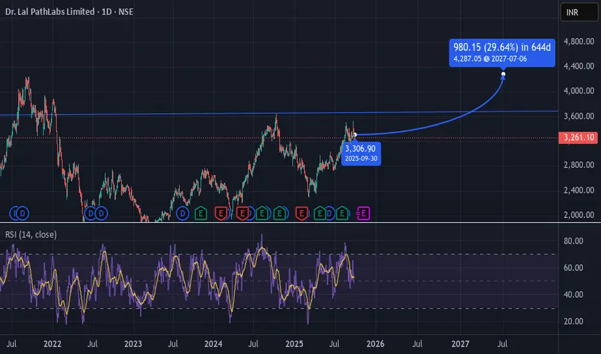Click the 4,000.00 price scale label
The image size is (601, 354).
[x=579, y=91]
